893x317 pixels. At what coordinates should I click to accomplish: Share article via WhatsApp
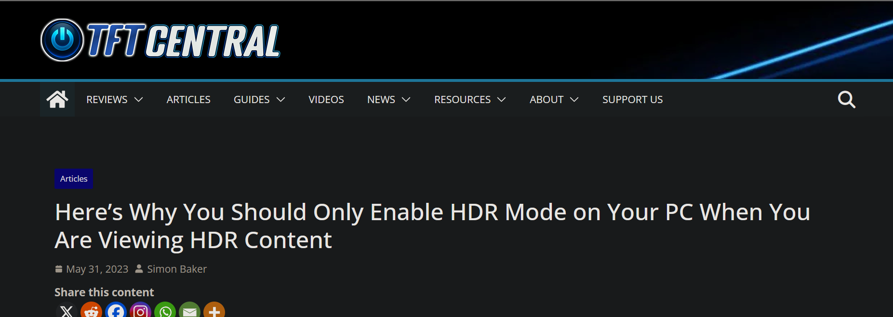[x=165, y=311]
